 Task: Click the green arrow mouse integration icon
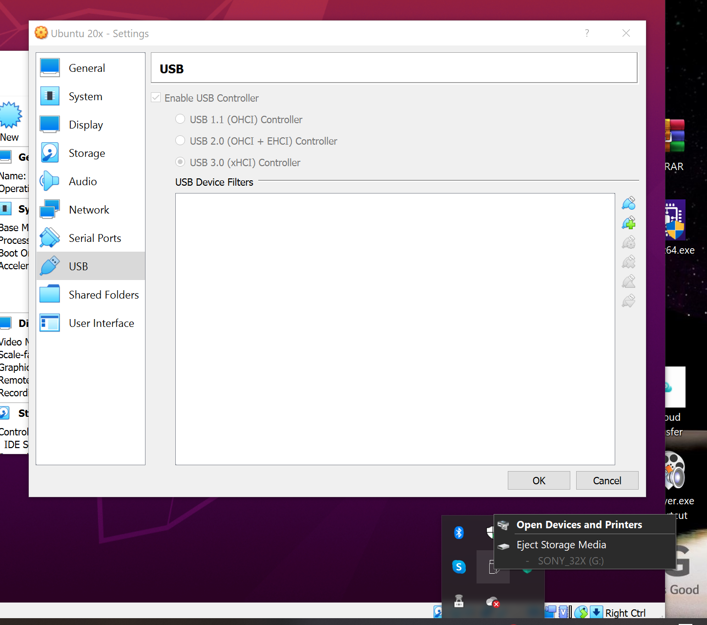coord(581,612)
